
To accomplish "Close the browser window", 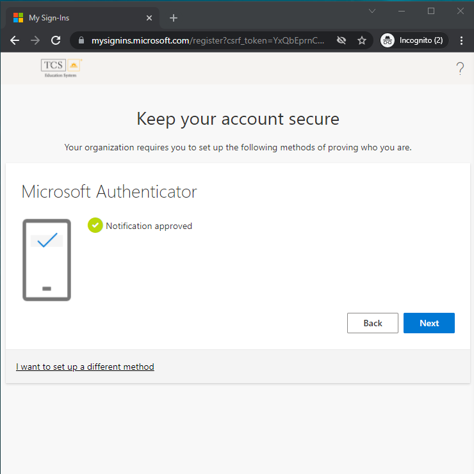I will coord(460,11).
